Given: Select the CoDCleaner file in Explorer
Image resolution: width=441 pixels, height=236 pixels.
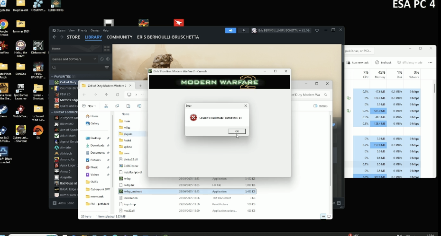Looking at the screenshot, I should [x=129, y=166].
